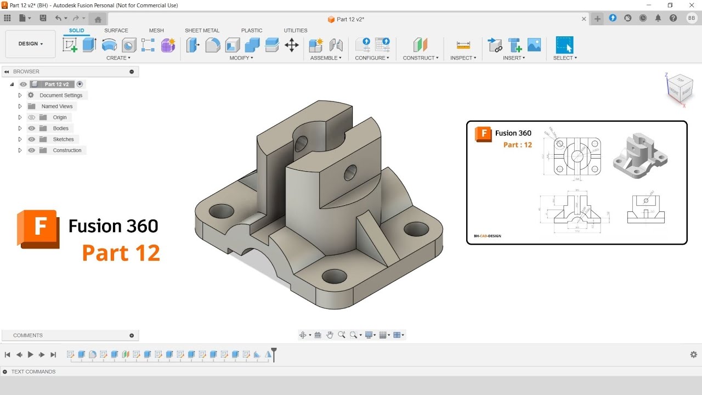Open the Job Status clock icon
This screenshot has width=702, height=395.
pos(643,18)
